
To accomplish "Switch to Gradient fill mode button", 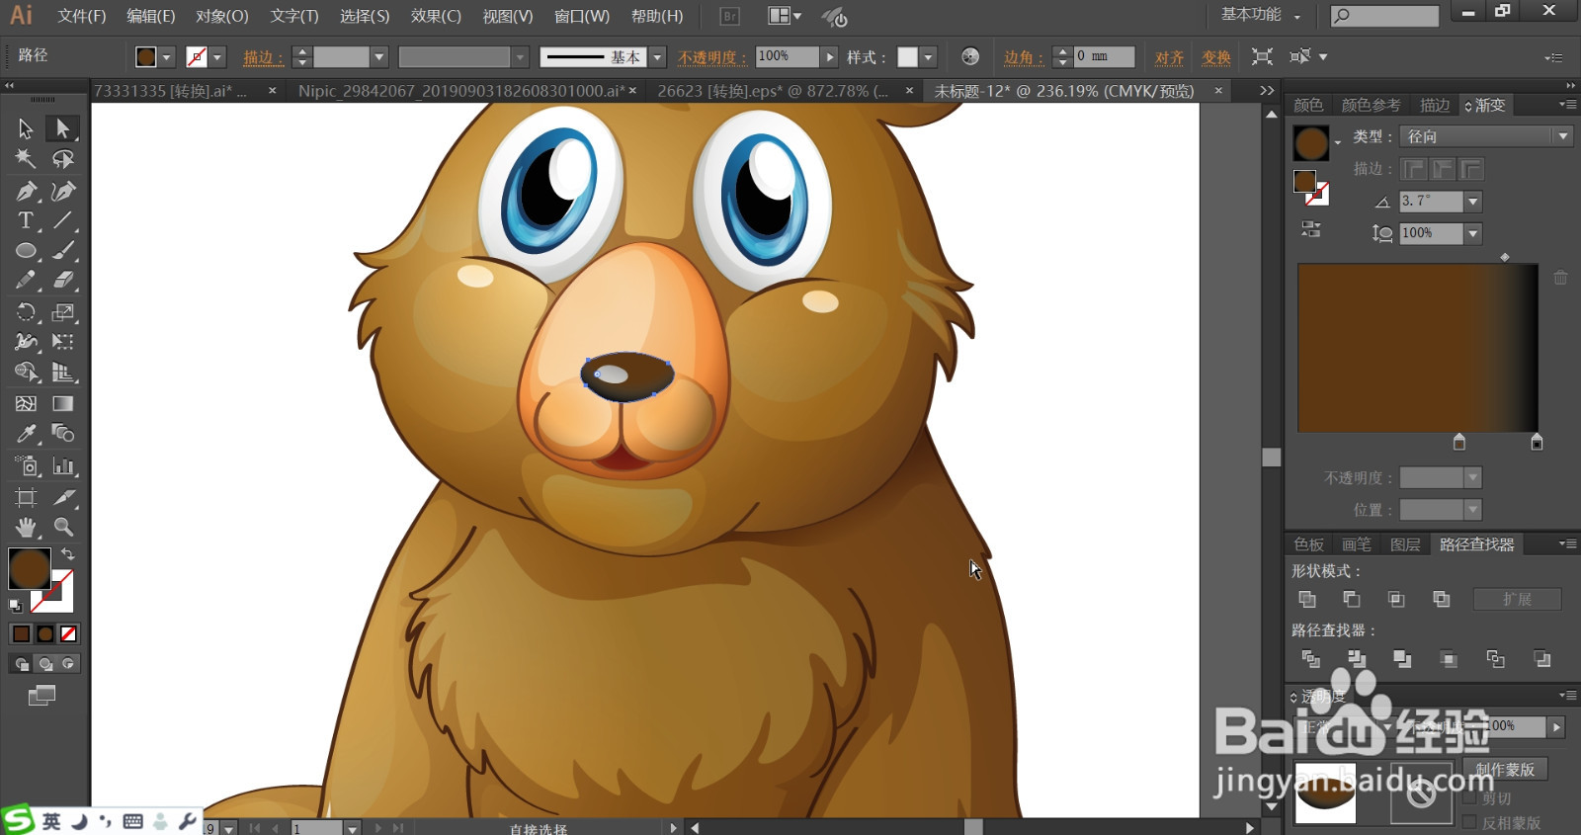I will point(44,633).
